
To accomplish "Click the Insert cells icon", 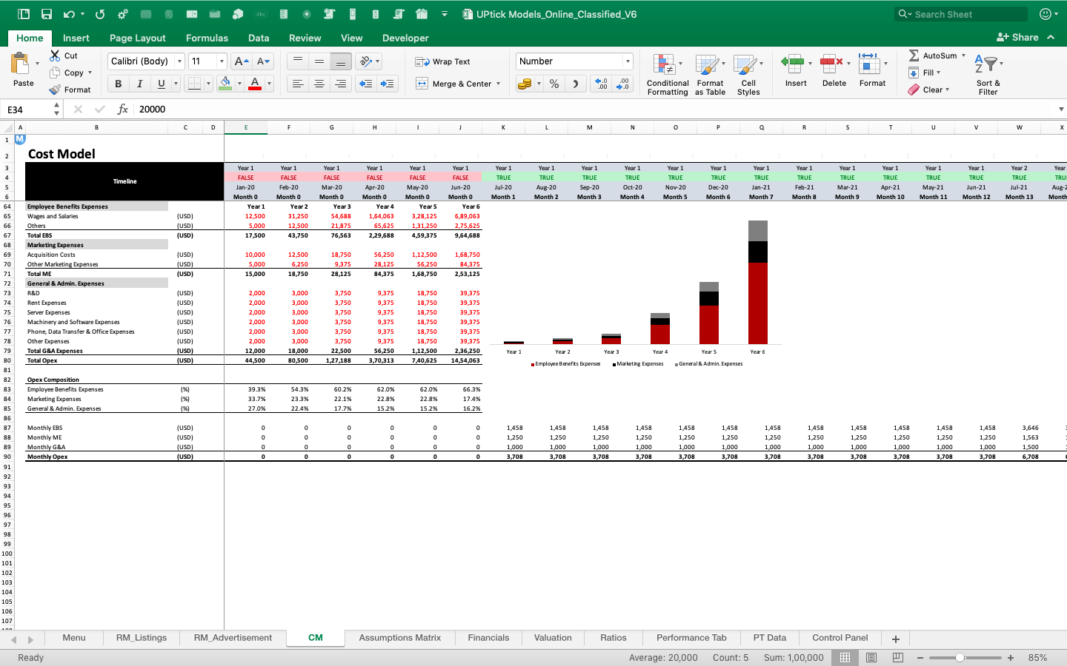I will [792, 64].
